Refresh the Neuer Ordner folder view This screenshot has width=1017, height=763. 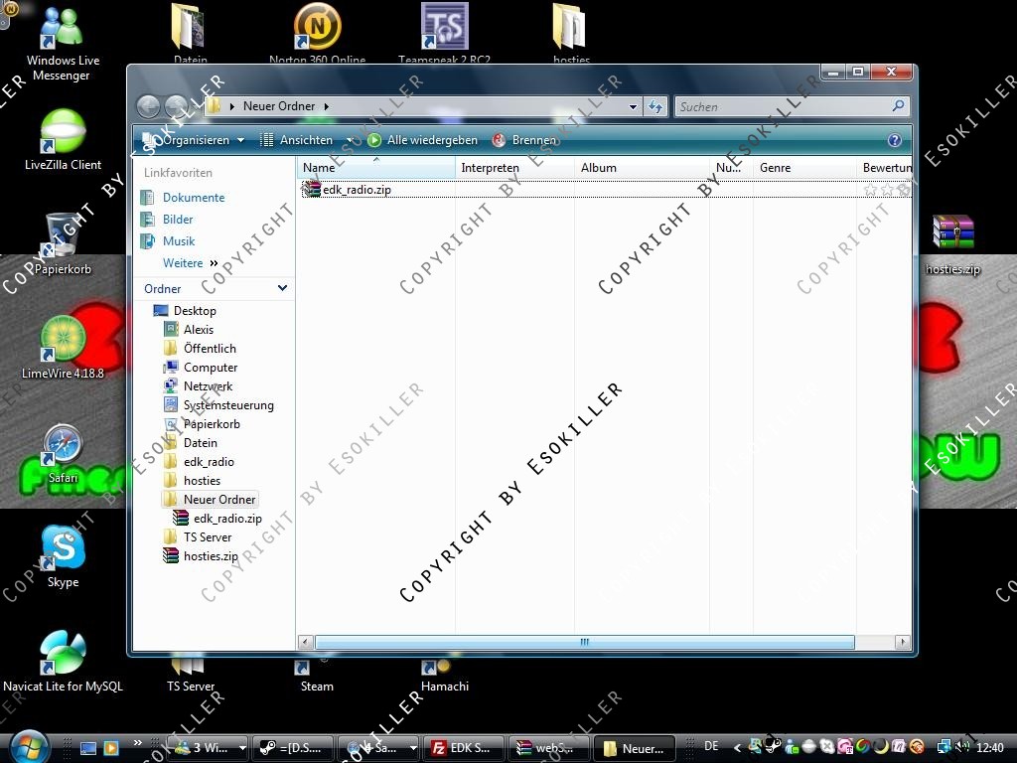655,106
